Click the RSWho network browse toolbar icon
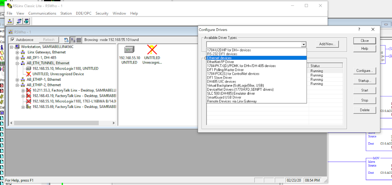 click(x=10, y=21)
